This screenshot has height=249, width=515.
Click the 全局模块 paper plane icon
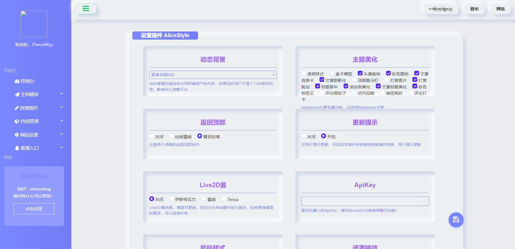coord(17,94)
